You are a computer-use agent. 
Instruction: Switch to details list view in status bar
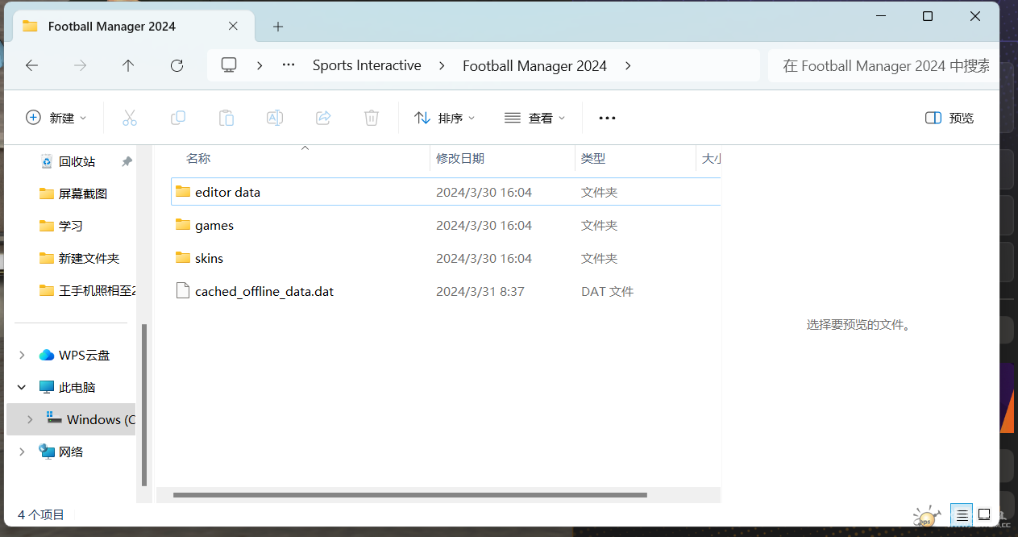coord(962,514)
